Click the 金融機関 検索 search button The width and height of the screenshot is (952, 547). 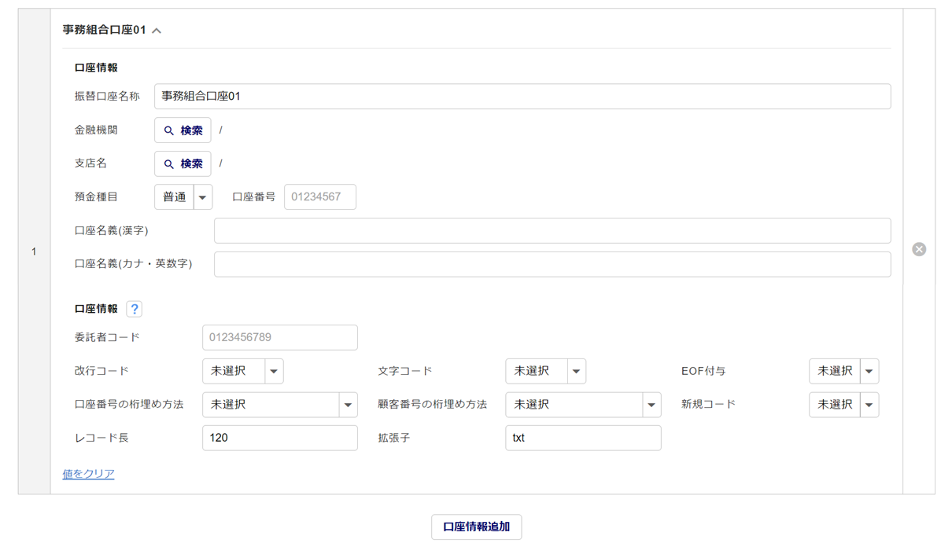tap(183, 130)
